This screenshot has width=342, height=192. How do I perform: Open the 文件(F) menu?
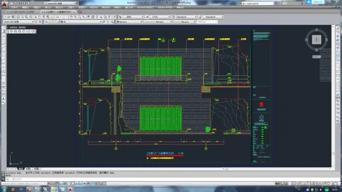pos(14,7)
